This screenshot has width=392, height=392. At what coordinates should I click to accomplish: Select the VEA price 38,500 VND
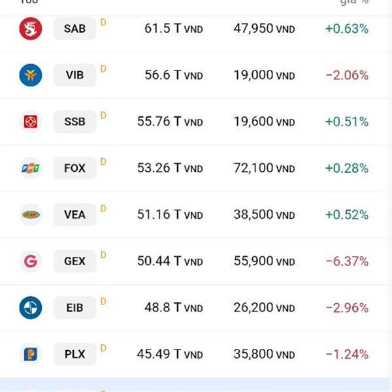click(264, 214)
